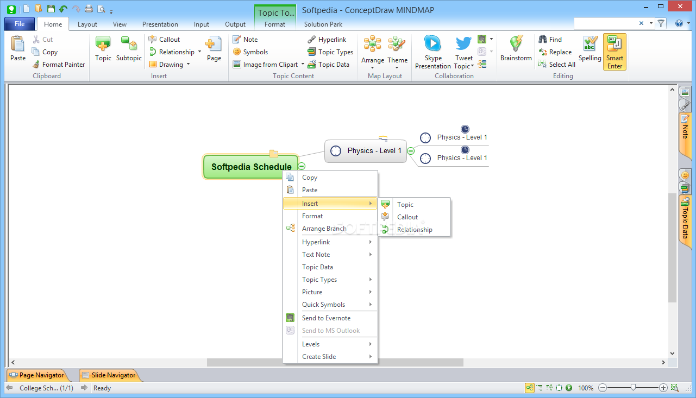Expand the Evernote dropdown arrow

(491, 39)
